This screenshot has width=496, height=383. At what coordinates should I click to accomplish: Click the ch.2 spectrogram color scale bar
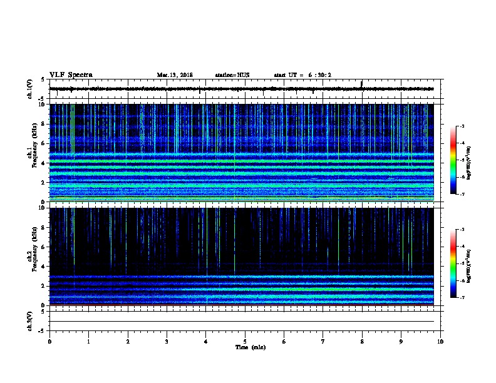pos(453,263)
